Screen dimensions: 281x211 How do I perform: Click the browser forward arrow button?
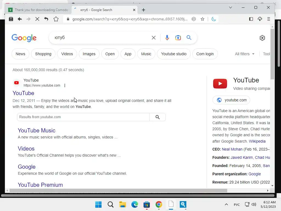tap(29, 19)
